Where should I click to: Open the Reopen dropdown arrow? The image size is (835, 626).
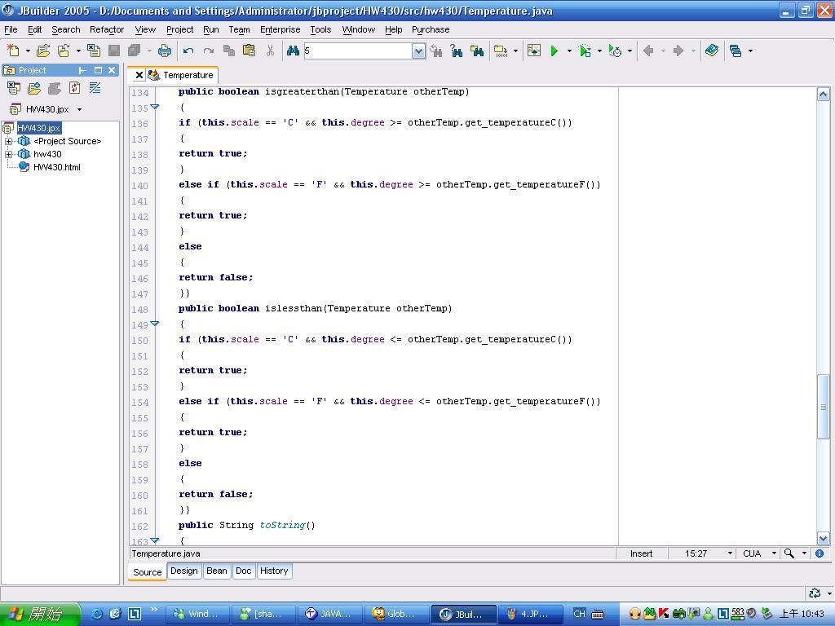pyautogui.click(x=78, y=51)
